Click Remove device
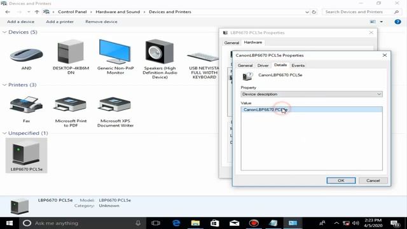This screenshot has height=229, width=407. pos(101,22)
